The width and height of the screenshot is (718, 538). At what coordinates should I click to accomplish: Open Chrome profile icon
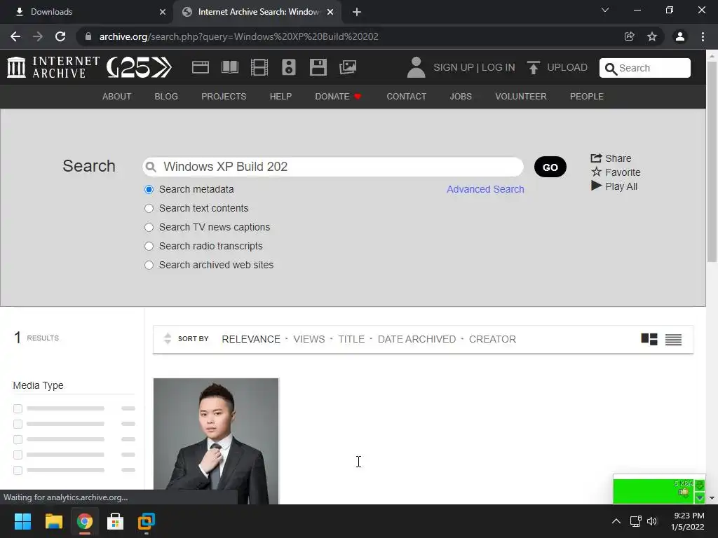tap(680, 36)
